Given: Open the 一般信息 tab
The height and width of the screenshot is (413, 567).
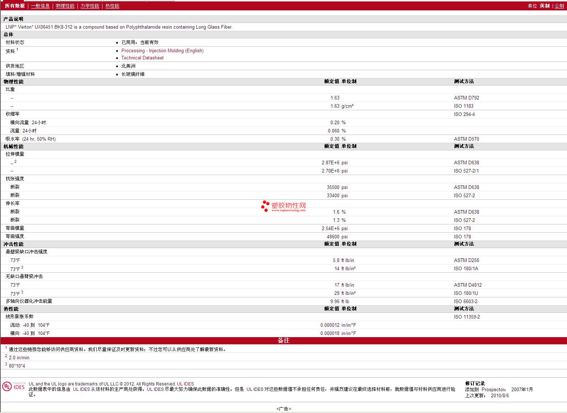Looking at the screenshot, I should 40,6.
